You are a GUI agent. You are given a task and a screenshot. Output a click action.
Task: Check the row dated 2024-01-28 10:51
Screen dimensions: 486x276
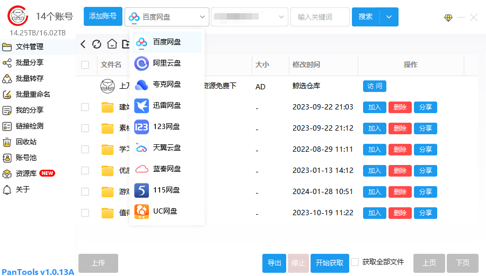click(x=85, y=191)
